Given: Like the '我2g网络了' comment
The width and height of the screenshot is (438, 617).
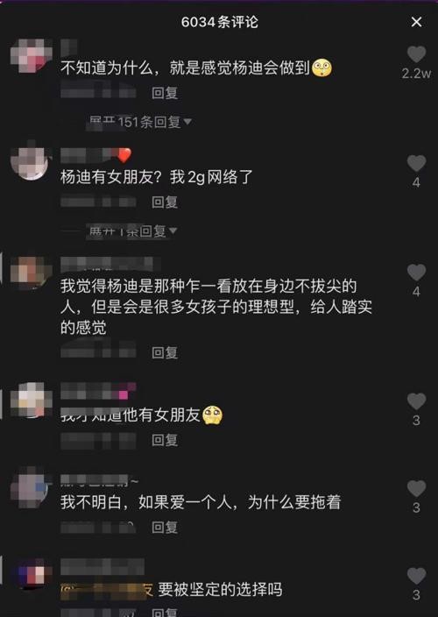Looking at the screenshot, I should (x=416, y=163).
